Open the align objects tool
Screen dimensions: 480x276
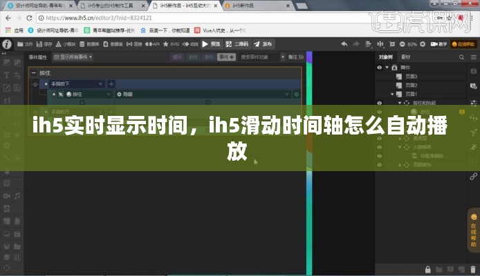[368, 44]
